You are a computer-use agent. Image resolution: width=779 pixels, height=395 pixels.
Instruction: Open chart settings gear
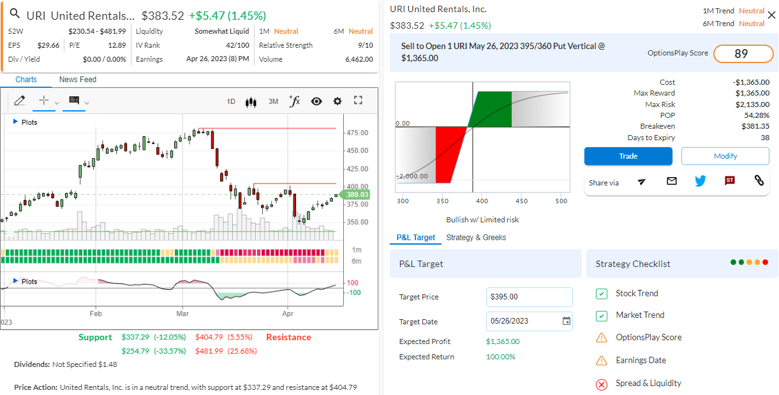coord(338,101)
